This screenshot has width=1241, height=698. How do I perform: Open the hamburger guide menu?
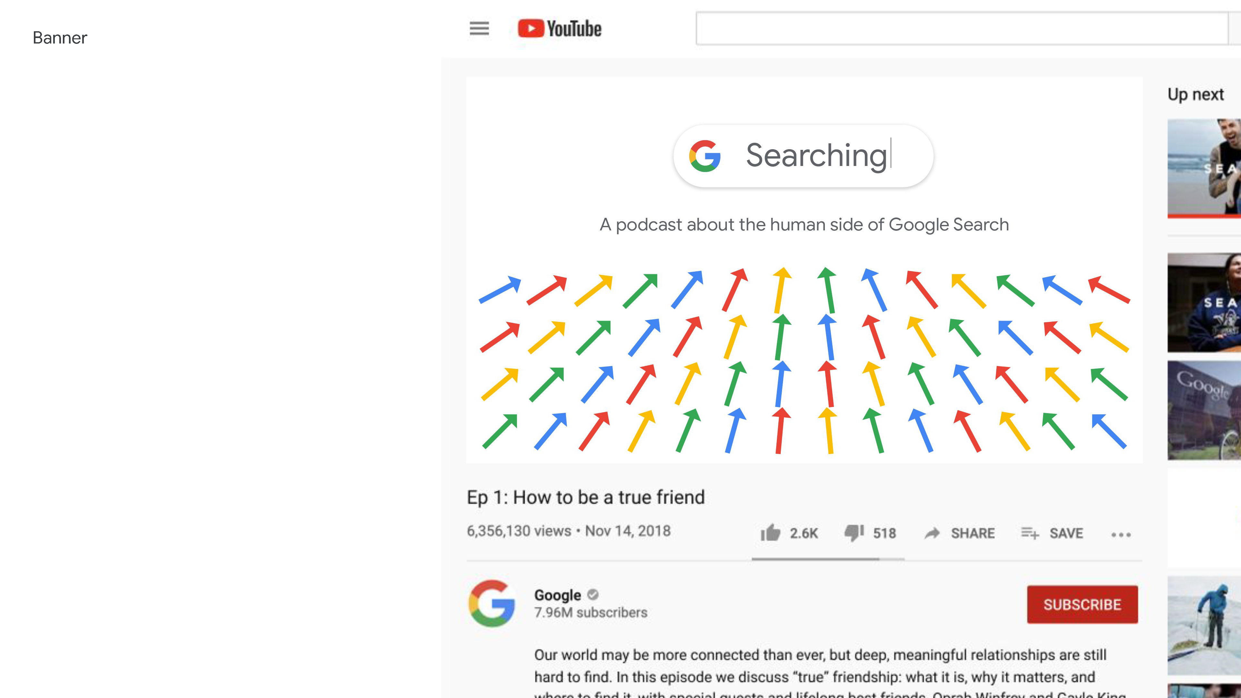479,28
